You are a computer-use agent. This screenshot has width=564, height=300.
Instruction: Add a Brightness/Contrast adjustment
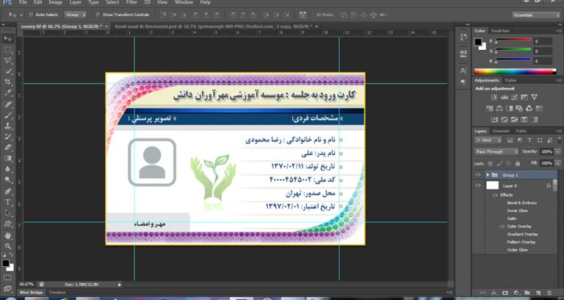coord(494,98)
